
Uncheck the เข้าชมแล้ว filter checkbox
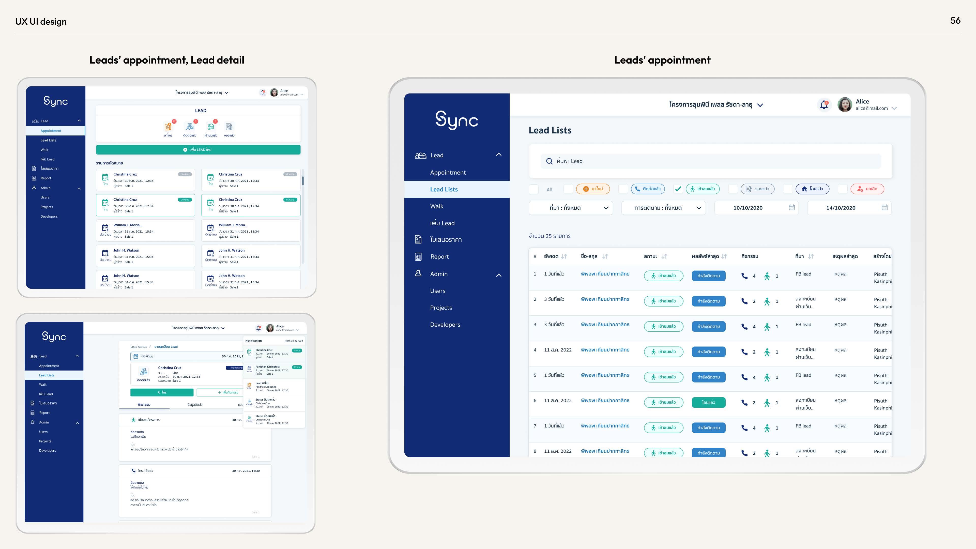click(x=678, y=189)
